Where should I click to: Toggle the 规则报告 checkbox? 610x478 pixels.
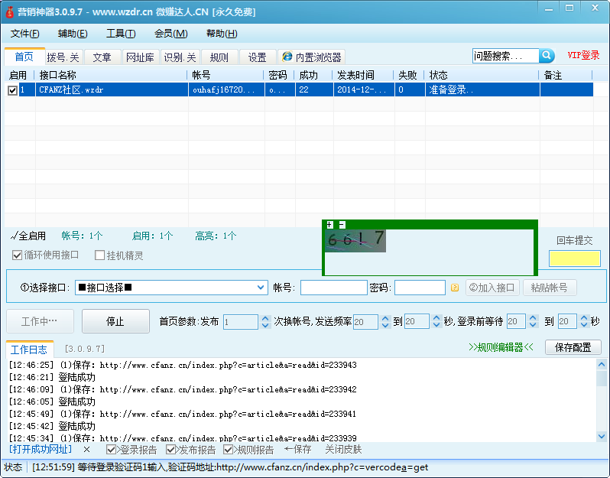pos(229,450)
